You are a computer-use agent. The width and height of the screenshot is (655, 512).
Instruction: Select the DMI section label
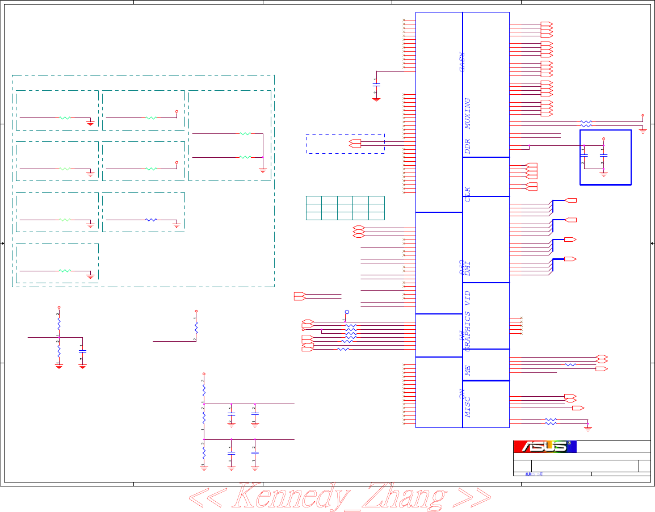click(x=468, y=268)
